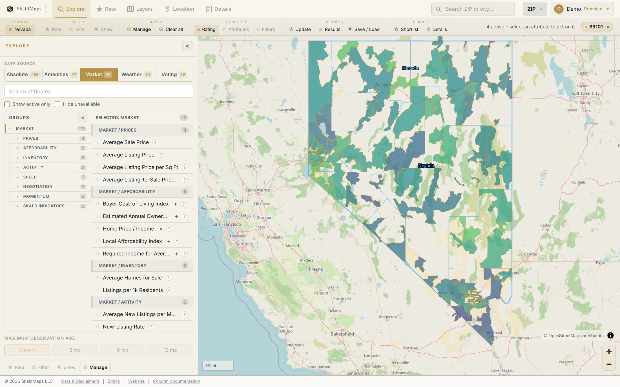Select the Weather data source tab
620x387 pixels.
[x=136, y=75]
